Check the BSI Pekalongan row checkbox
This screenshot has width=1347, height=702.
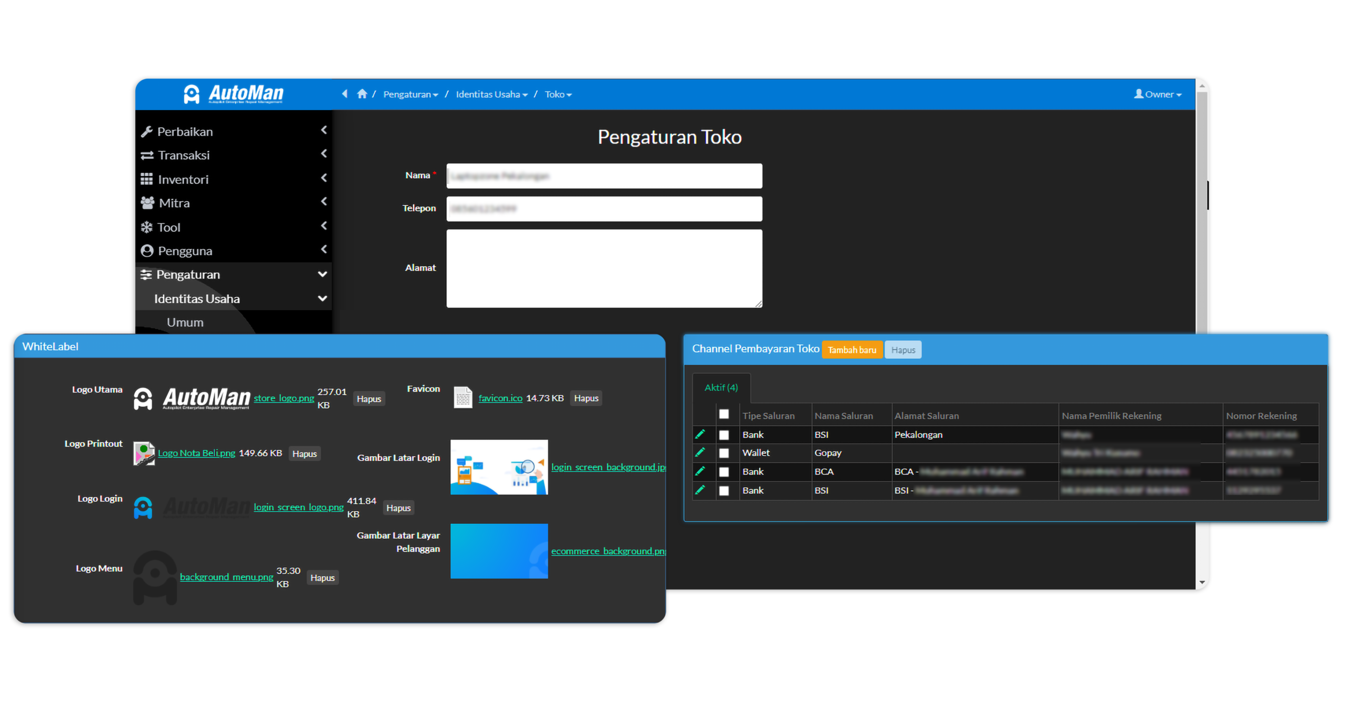tap(724, 435)
